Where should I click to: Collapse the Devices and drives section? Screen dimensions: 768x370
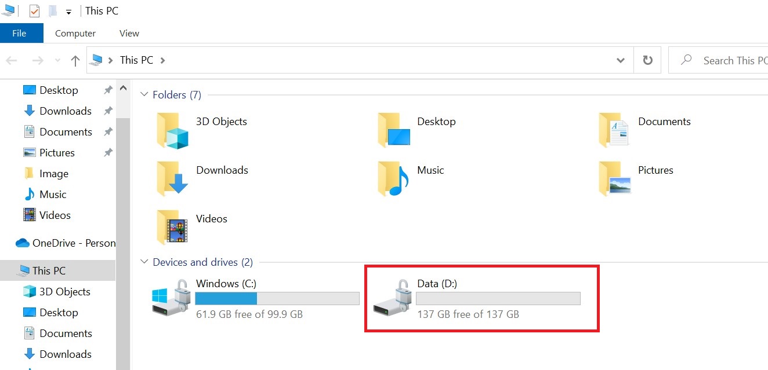coord(144,262)
